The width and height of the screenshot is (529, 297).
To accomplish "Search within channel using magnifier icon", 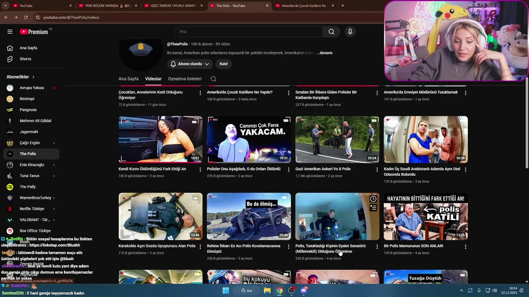I will pos(213,79).
